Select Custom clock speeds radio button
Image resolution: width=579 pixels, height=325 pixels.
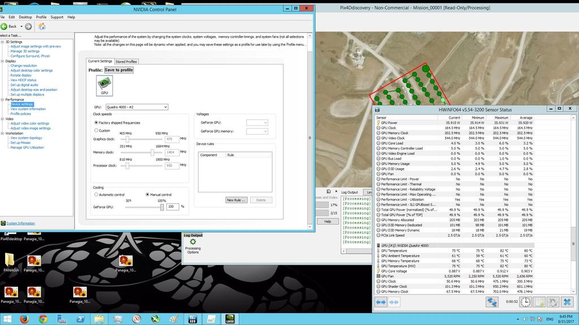coord(96,130)
